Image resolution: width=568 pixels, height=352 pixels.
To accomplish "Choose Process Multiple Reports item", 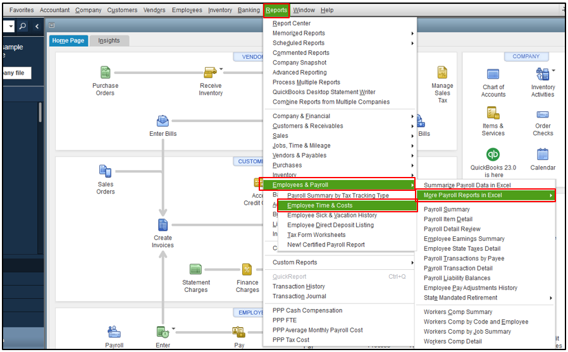I will coord(306,82).
